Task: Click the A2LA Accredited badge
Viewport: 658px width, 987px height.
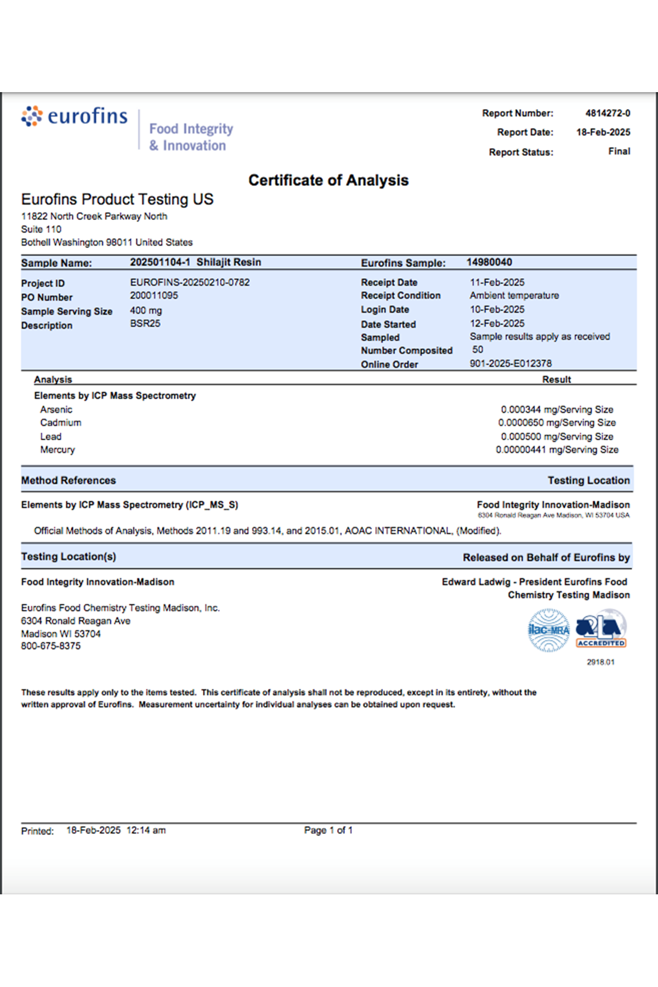Action: pos(602,629)
